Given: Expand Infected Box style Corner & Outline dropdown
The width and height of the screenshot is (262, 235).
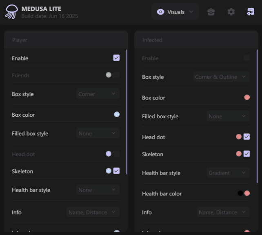Looking at the screenshot, I should click(x=221, y=77).
